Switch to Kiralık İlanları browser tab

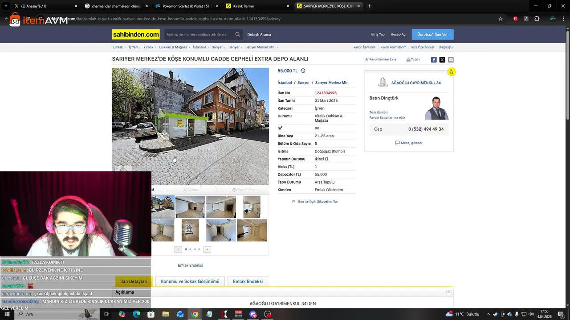257,6
